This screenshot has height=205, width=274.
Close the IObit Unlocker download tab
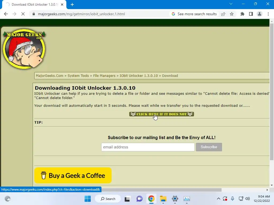tap(62, 5)
